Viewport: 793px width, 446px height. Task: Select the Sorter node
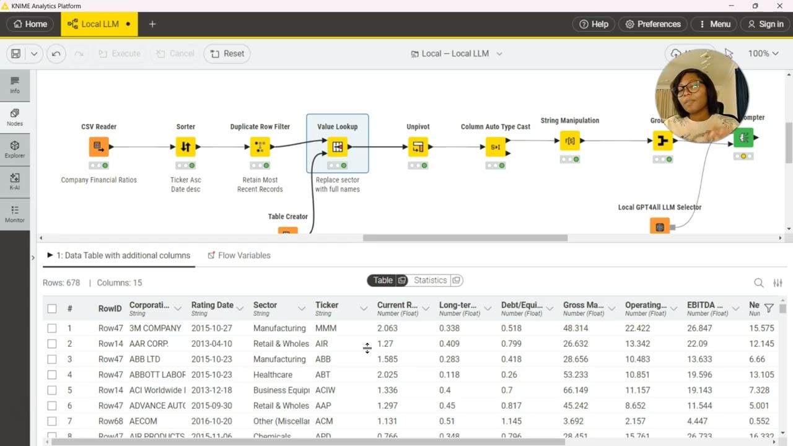coord(186,147)
